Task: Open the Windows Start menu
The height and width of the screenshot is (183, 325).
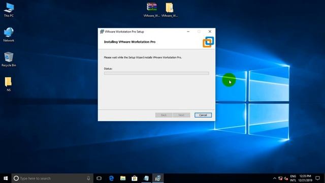Action: pyautogui.click(x=6, y=178)
